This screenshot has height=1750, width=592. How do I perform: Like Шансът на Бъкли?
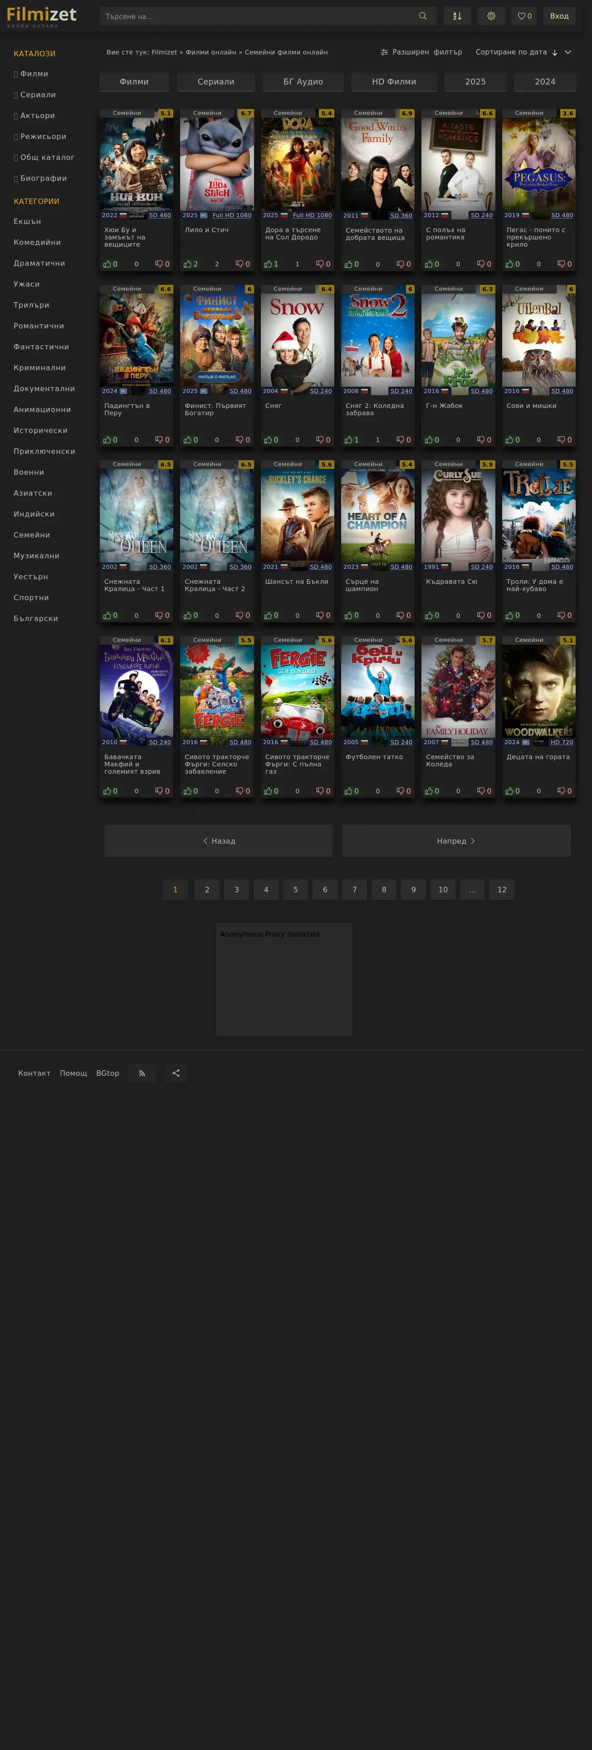pos(271,616)
